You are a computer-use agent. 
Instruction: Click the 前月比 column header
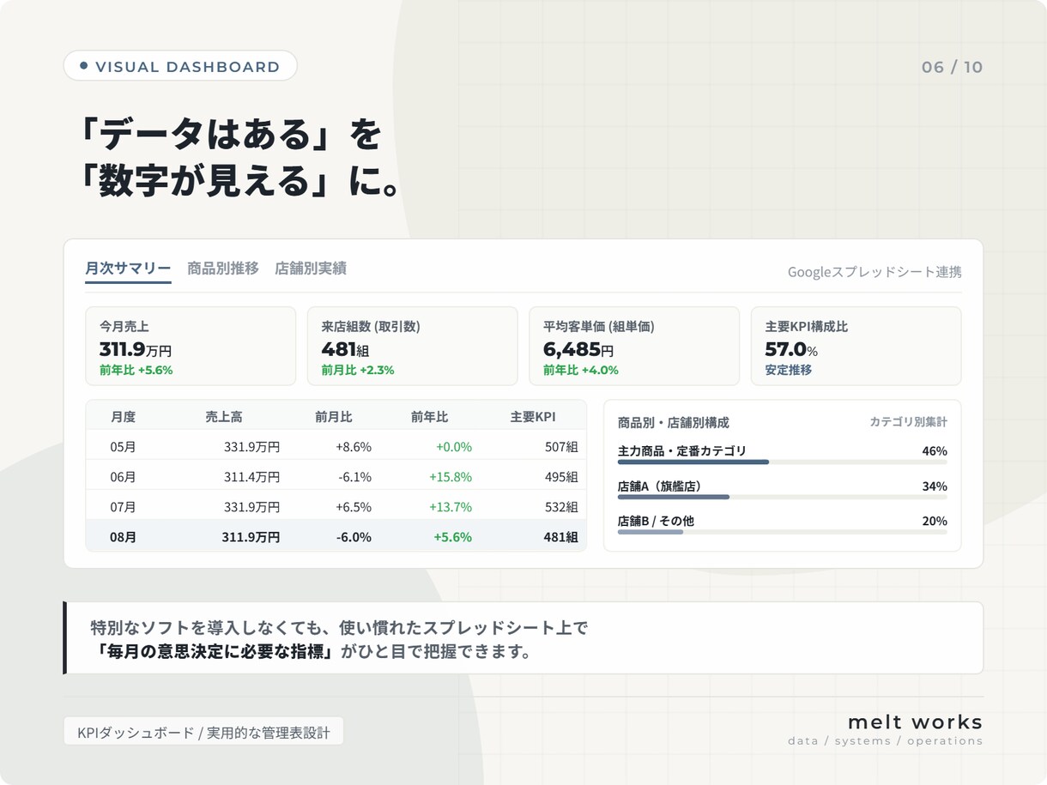(334, 417)
